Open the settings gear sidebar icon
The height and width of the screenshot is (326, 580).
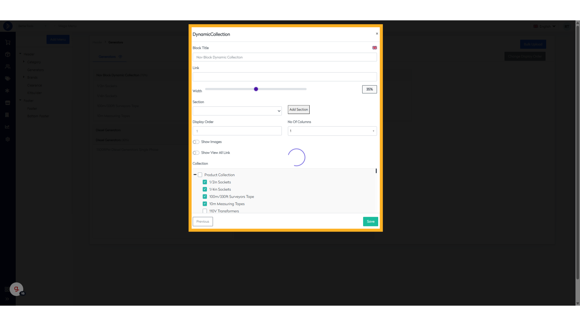(x=8, y=139)
